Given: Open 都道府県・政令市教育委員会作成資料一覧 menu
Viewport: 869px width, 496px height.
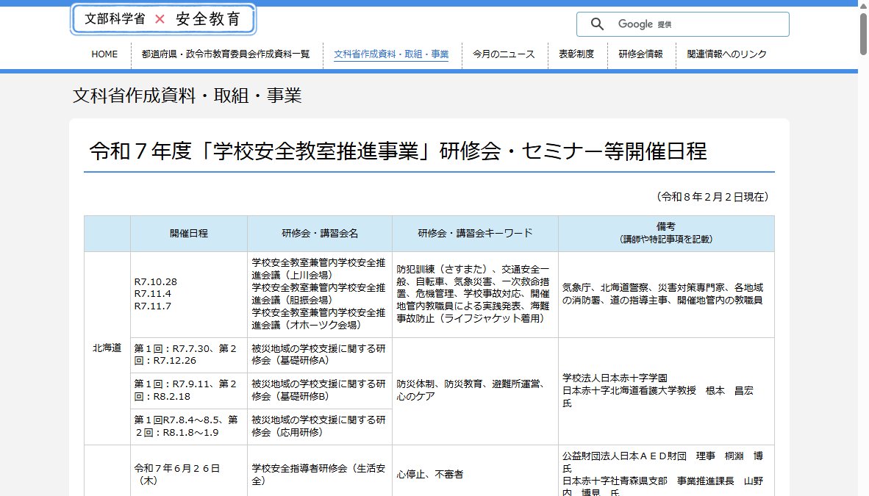Looking at the screenshot, I should tap(226, 54).
